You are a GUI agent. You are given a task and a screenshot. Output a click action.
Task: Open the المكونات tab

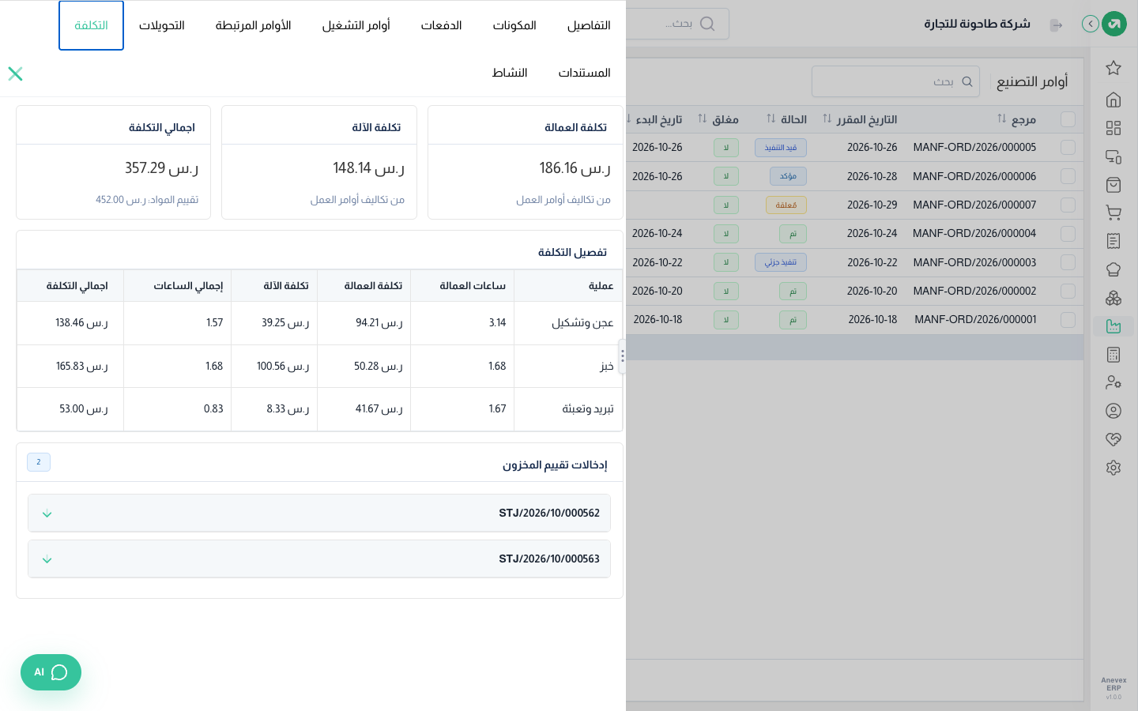pyautogui.click(x=514, y=25)
